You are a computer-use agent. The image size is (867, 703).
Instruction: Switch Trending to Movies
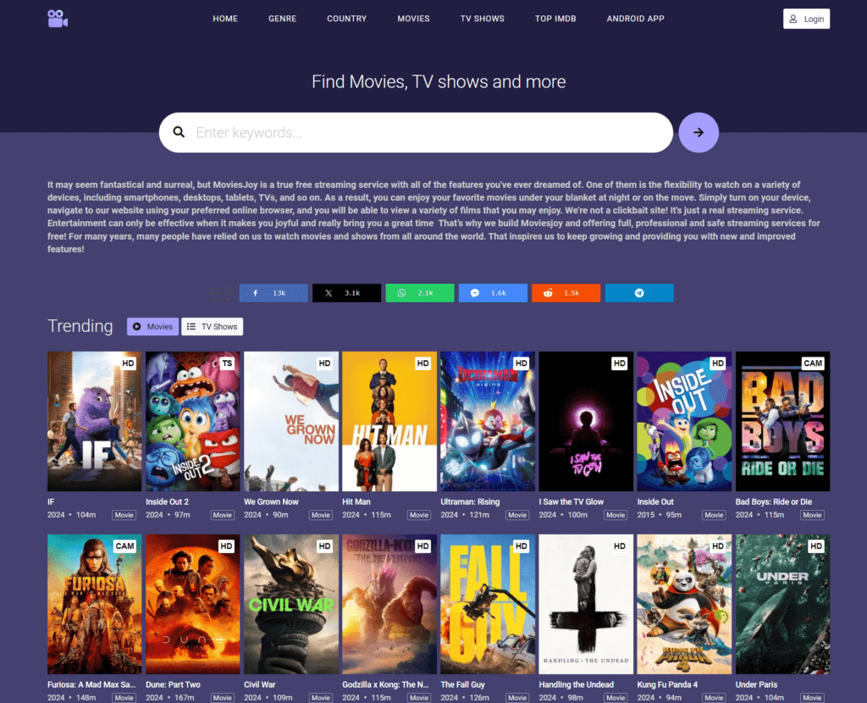[x=152, y=327]
